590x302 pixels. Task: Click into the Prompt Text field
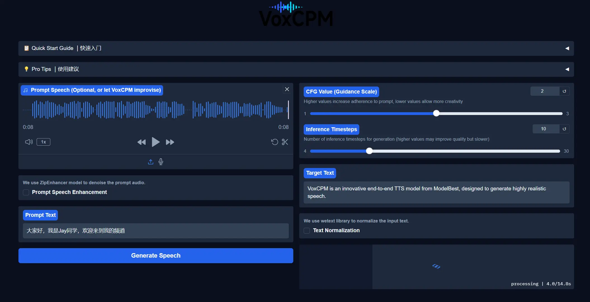pyautogui.click(x=156, y=231)
